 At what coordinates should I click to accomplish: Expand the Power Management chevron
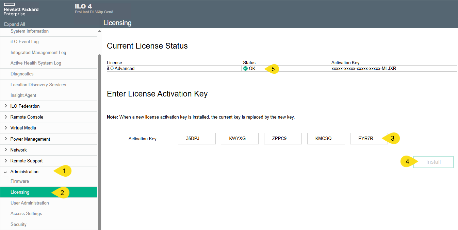pyautogui.click(x=6, y=139)
